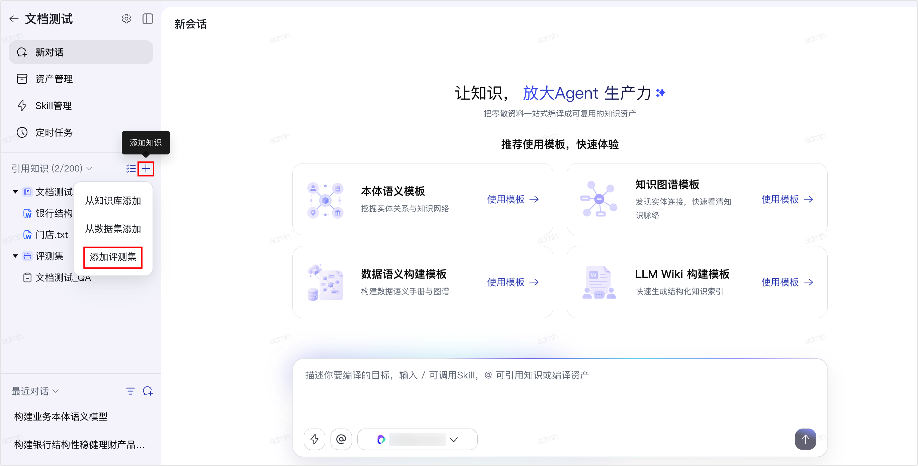Go back using the arrow beside 文档测试
Viewport: 918px width, 466px height.
(14, 19)
